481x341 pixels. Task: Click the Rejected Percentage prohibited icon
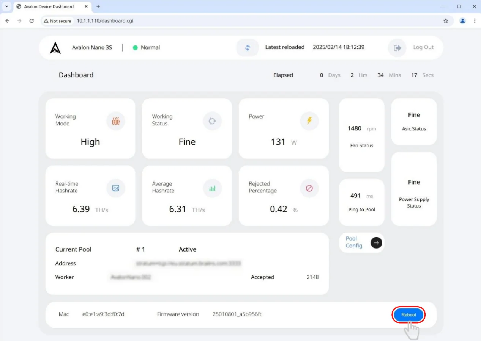tap(309, 188)
